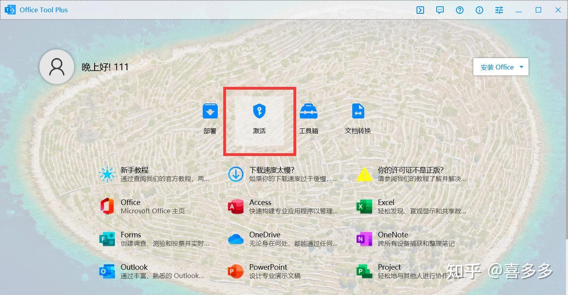568x295 pixels.
Task: Click the Project app icon
Action: point(364,271)
